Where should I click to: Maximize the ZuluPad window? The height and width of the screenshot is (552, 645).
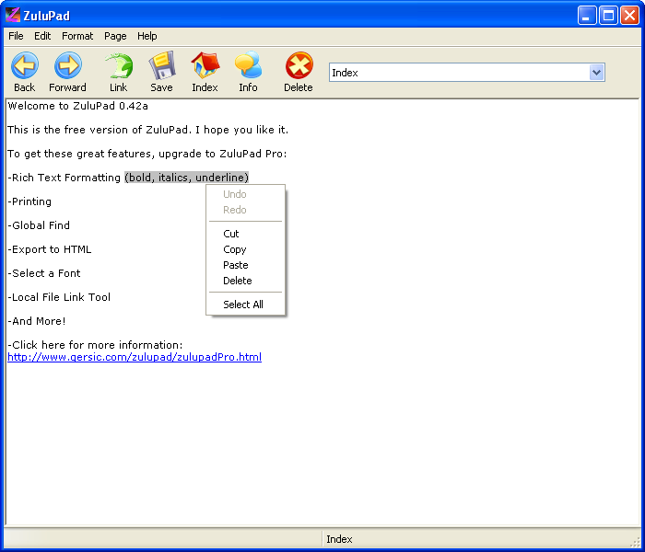pyautogui.click(x=608, y=16)
